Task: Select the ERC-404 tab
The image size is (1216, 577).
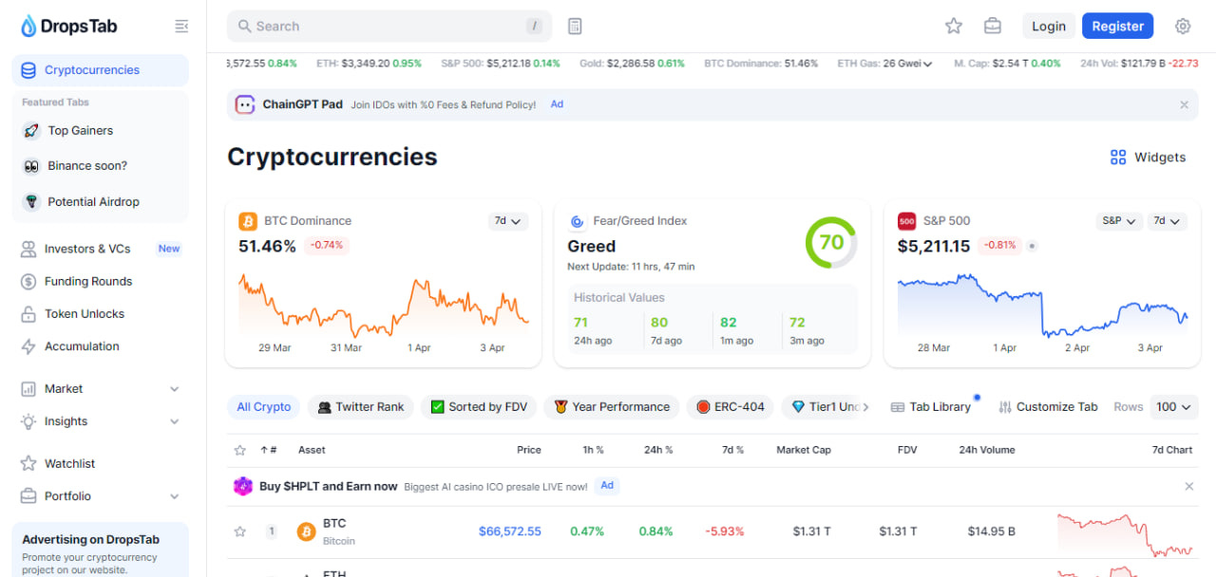Action: click(x=730, y=407)
